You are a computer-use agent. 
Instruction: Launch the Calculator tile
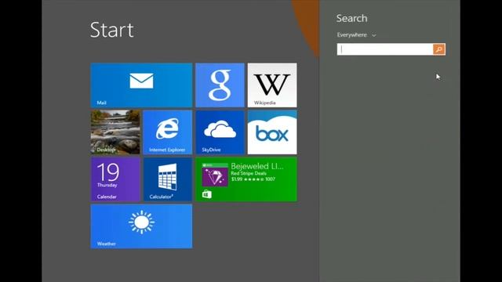(167, 179)
